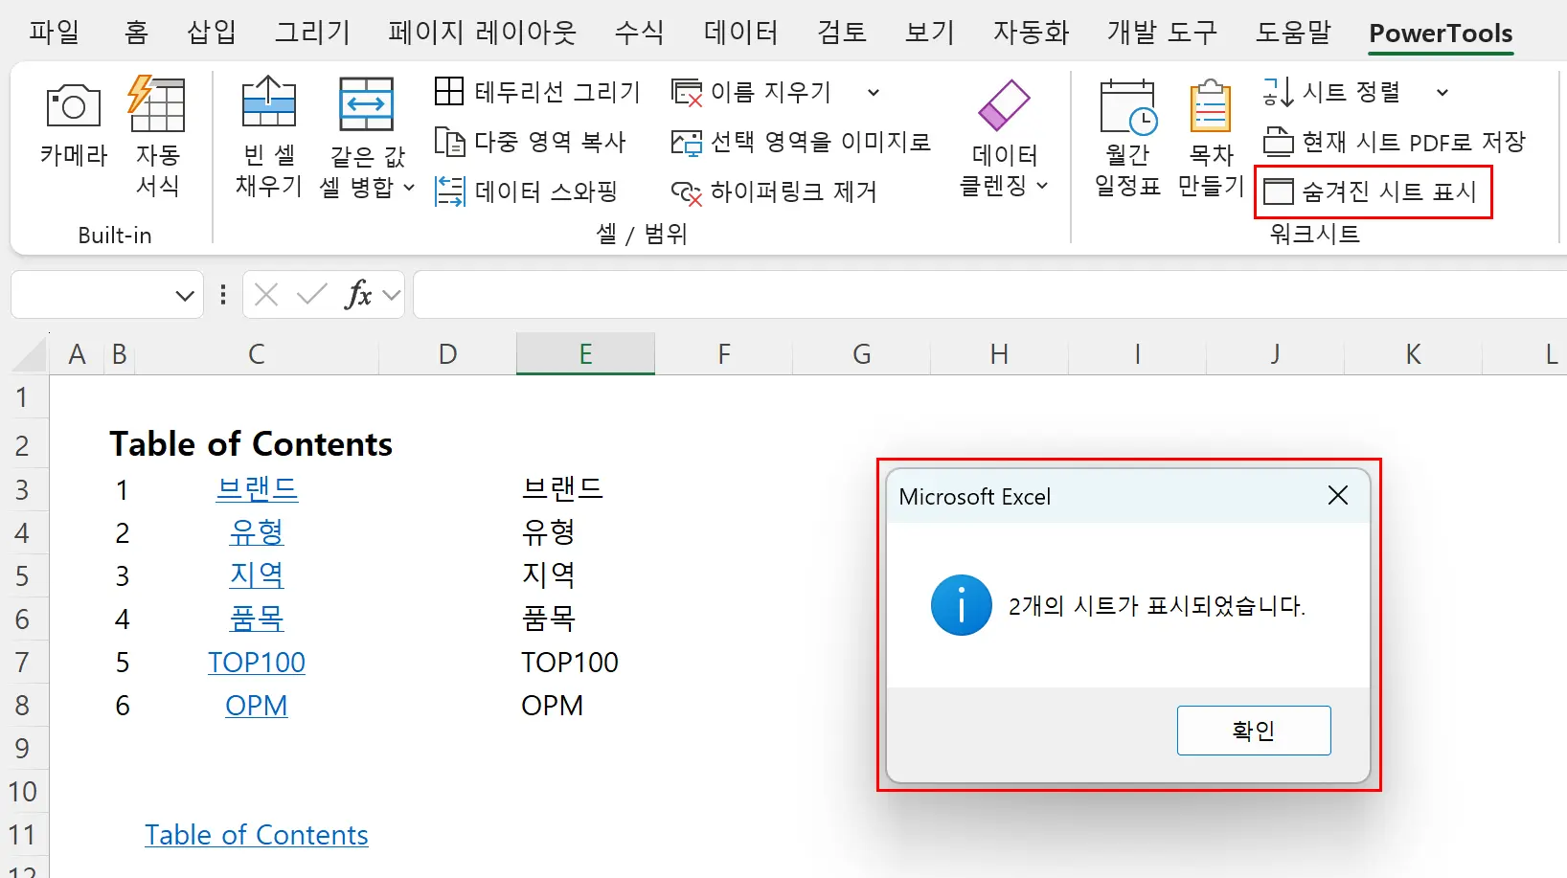
Task: Expand the 이름 지우기 dropdown arrow
Action: [x=873, y=91]
